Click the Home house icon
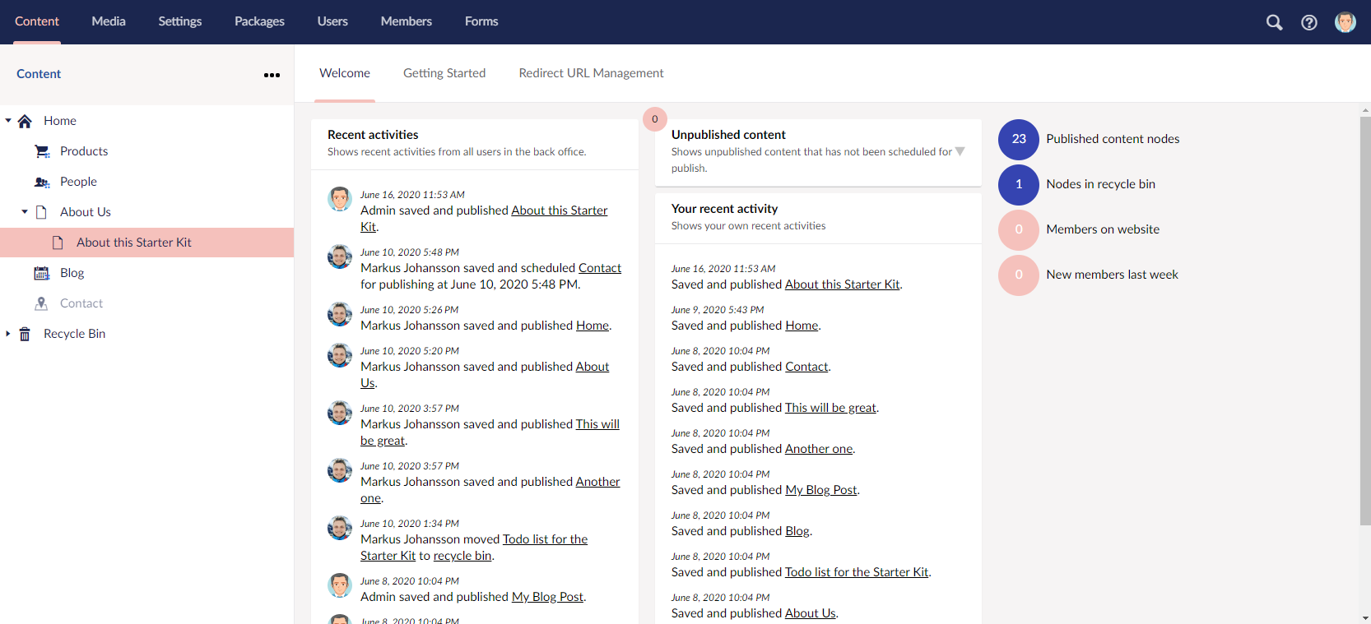The height and width of the screenshot is (624, 1371). 25,121
